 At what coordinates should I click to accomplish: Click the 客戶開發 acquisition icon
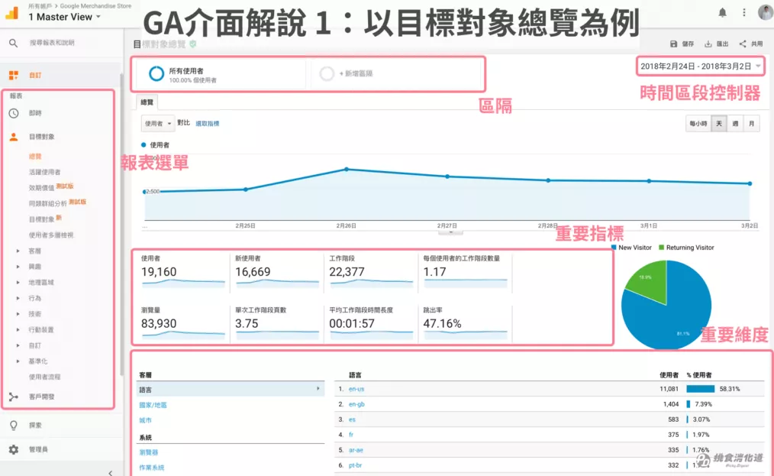click(13, 397)
